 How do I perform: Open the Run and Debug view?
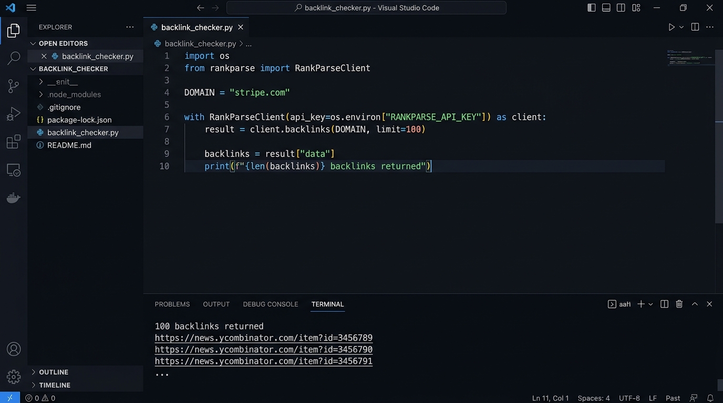[14, 114]
